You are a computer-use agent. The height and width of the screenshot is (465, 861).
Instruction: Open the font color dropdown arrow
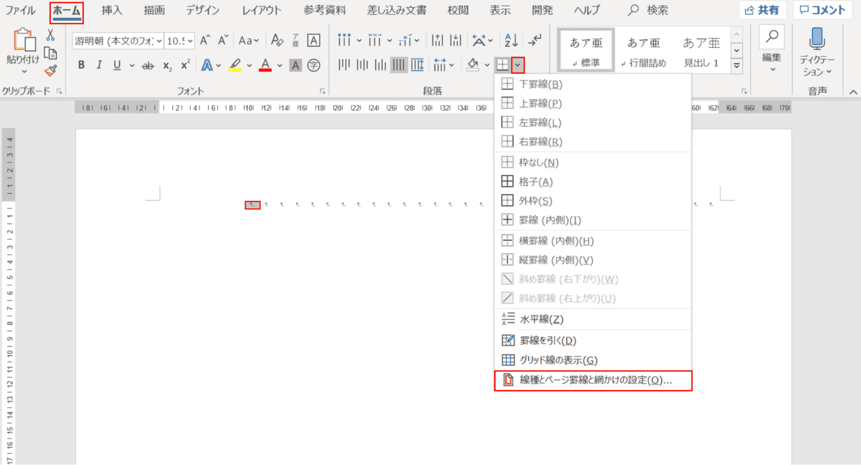[280, 66]
